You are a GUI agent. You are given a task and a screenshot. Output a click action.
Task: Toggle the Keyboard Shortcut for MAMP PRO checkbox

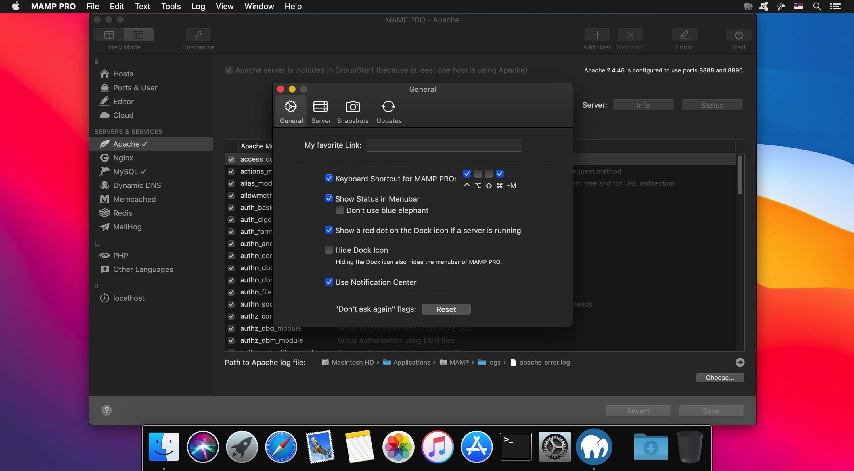pos(328,178)
